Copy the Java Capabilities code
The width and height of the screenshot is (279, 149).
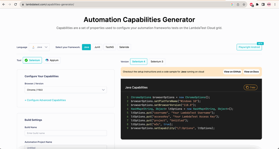point(250,87)
